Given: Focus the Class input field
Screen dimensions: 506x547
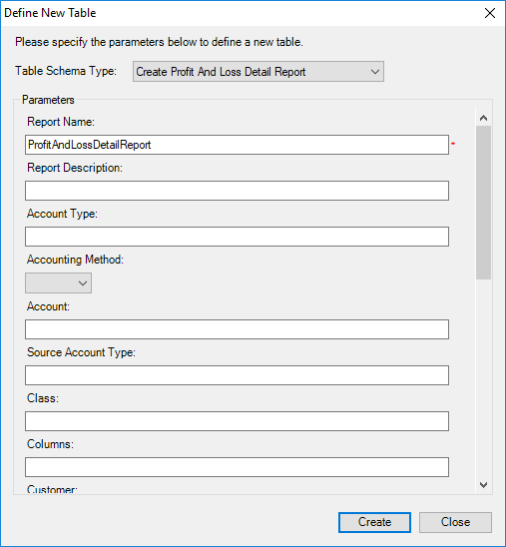Looking at the screenshot, I should 237,421.
